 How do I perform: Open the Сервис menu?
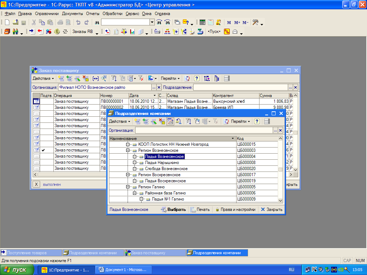point(132,14)
